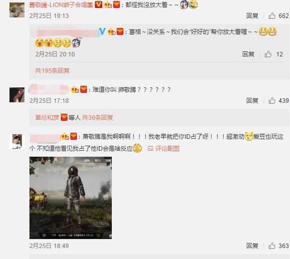Screen dimensions: 290x259
Task: Like the 19:13 comment with 662 likes
Action: point(272,15)
